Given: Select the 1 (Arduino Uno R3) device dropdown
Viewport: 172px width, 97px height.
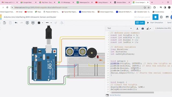Looking at the screenshot, I should pos(163,28).
